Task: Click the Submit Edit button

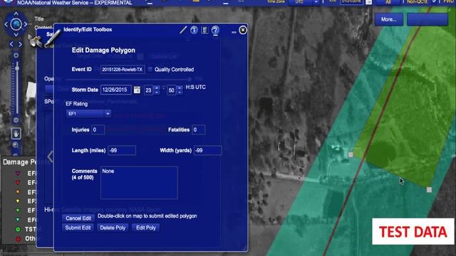Action: pyautogui.click(x=78, y=228)
